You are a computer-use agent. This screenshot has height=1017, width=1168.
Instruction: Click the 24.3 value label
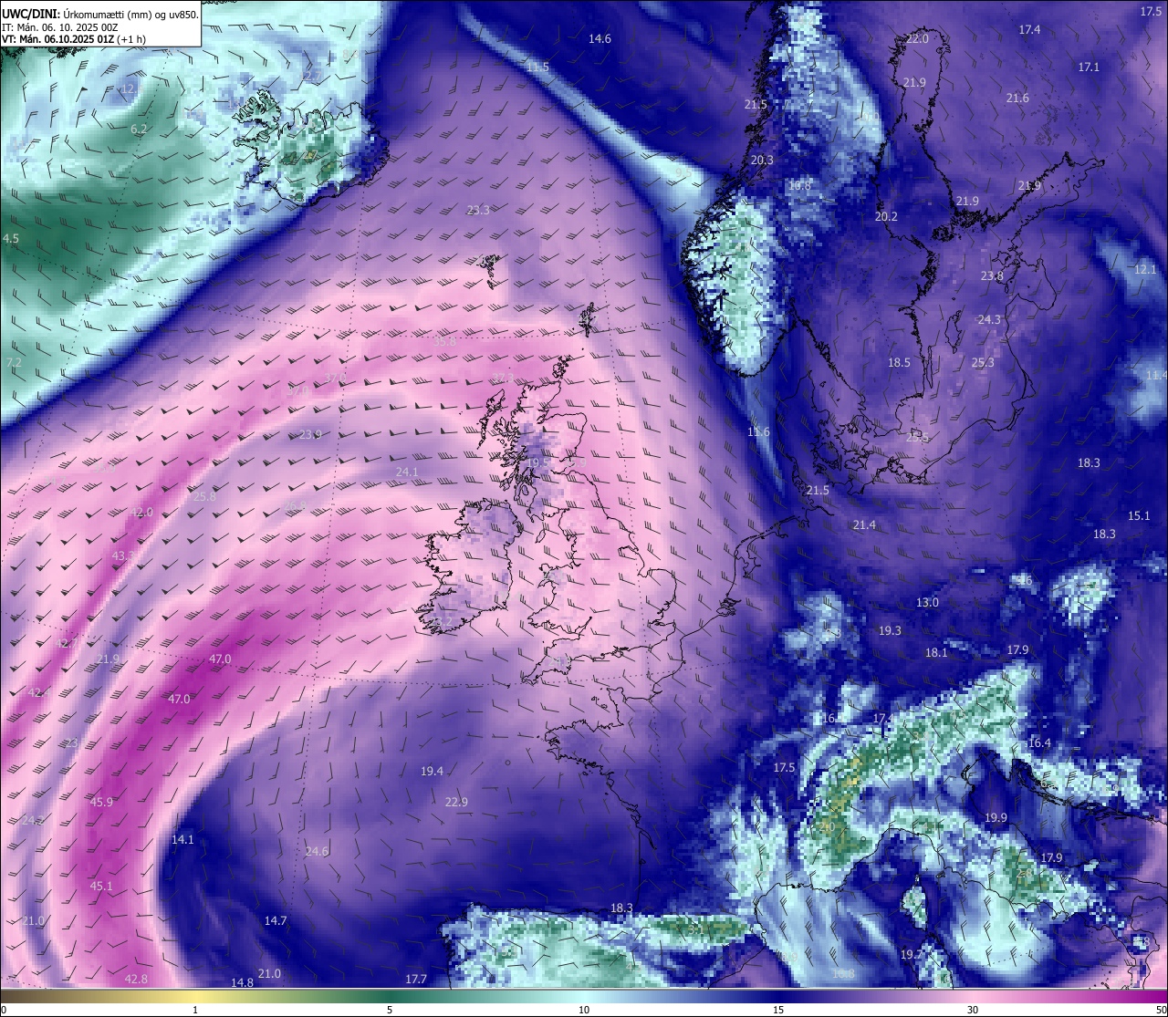pos(989,320)
